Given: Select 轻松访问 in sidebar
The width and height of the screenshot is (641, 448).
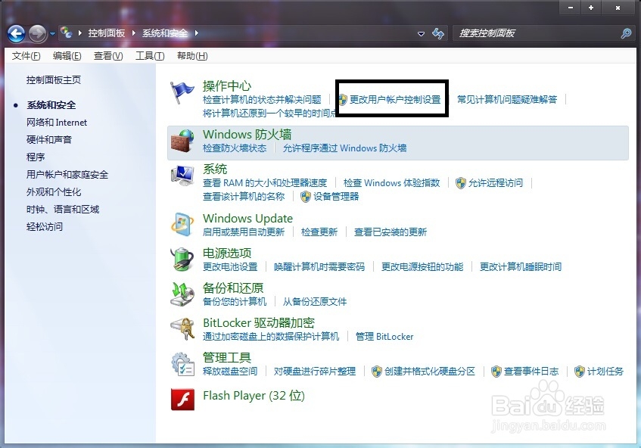Looking at the screenshot, I should 45,227.
